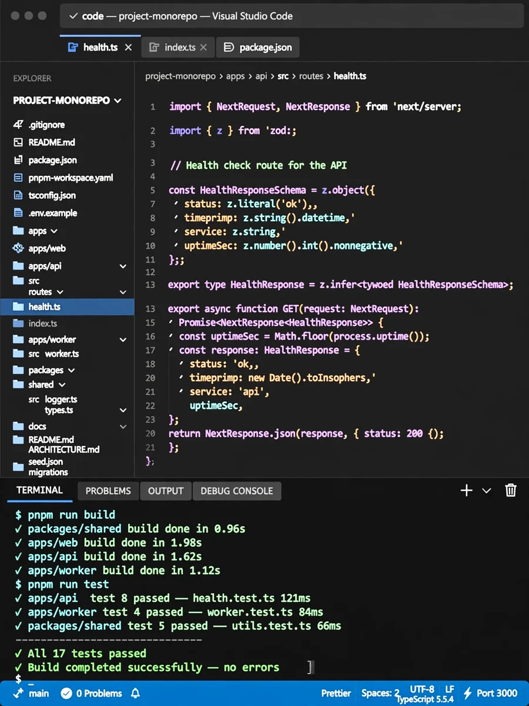Select the health.ts editor tab

(x=100, y=48)
